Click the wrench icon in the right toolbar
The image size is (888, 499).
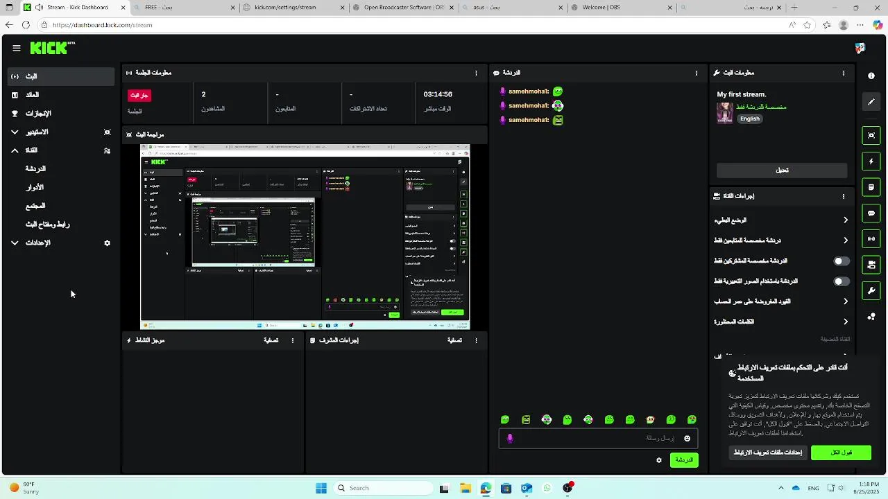pos(871,290)
